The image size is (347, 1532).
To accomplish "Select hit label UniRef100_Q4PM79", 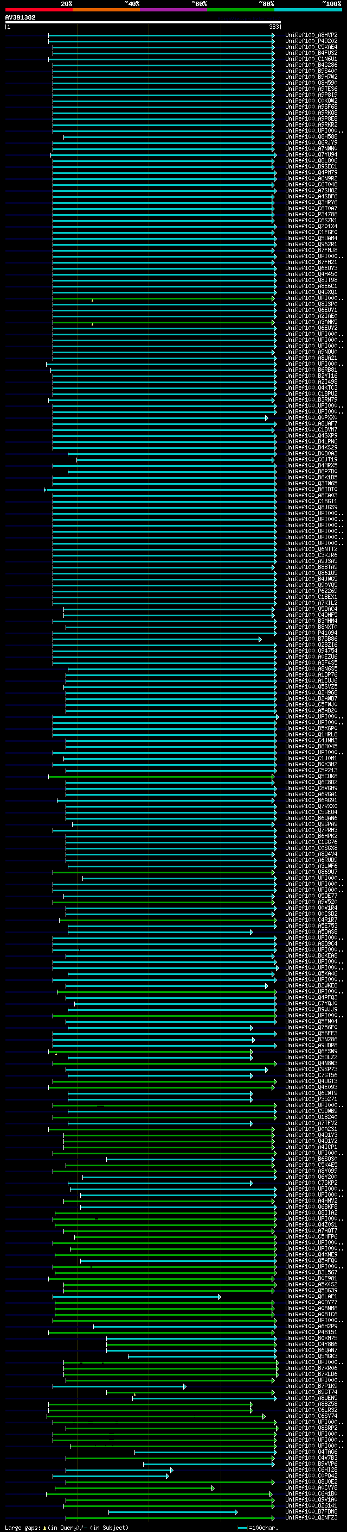I will [311, 172].
